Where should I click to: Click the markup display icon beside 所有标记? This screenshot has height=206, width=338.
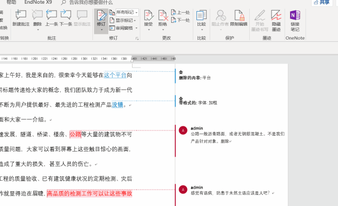pos(112,13)
